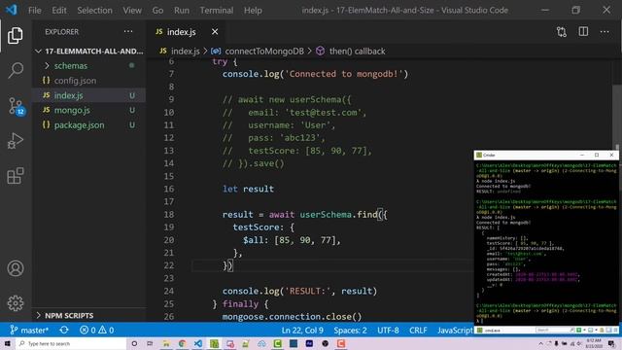This screenshot has height=350, width=622.
Task: Click line number 18 in the gutter
Action: tap(168, 215)
